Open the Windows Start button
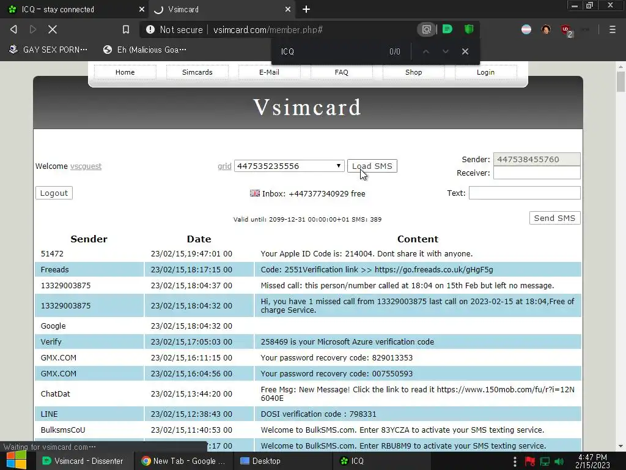 (x=17, y=460)
